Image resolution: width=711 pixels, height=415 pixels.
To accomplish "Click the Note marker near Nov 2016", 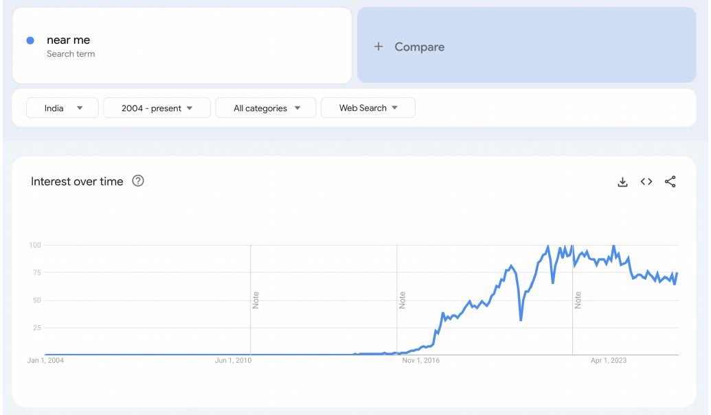I will pyautogui.click(x=403, y=300).
